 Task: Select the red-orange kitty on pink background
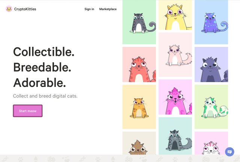tap(139, 64)
